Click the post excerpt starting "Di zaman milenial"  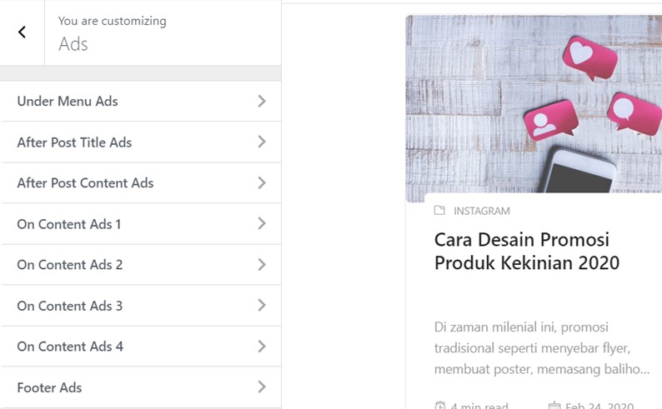coord(542,347)
